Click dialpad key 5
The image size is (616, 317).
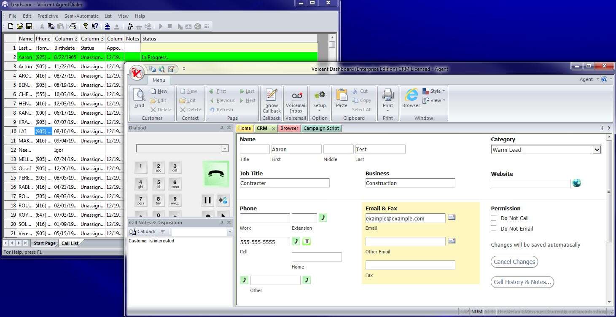(158, 184)
